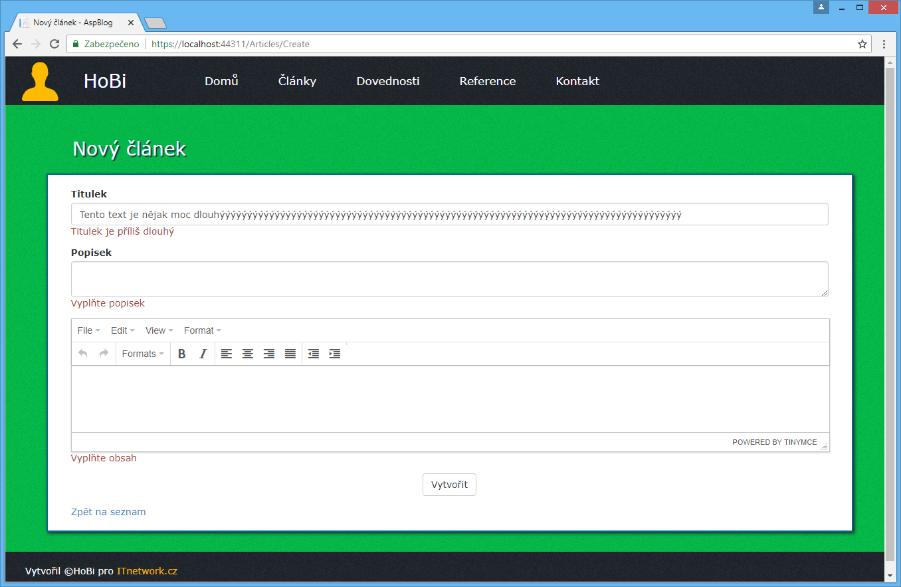The width and height of the screenshot is (901, 587).
Task: Decrease indent in the text editor
Action: pos(313,353)
